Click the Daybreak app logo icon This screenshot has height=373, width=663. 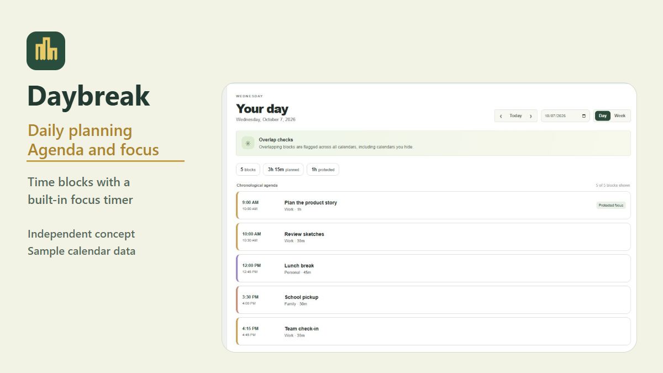click(46, 51)
